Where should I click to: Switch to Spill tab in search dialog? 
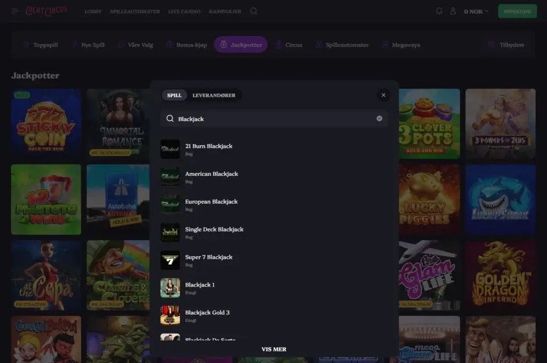pos(174,95)
